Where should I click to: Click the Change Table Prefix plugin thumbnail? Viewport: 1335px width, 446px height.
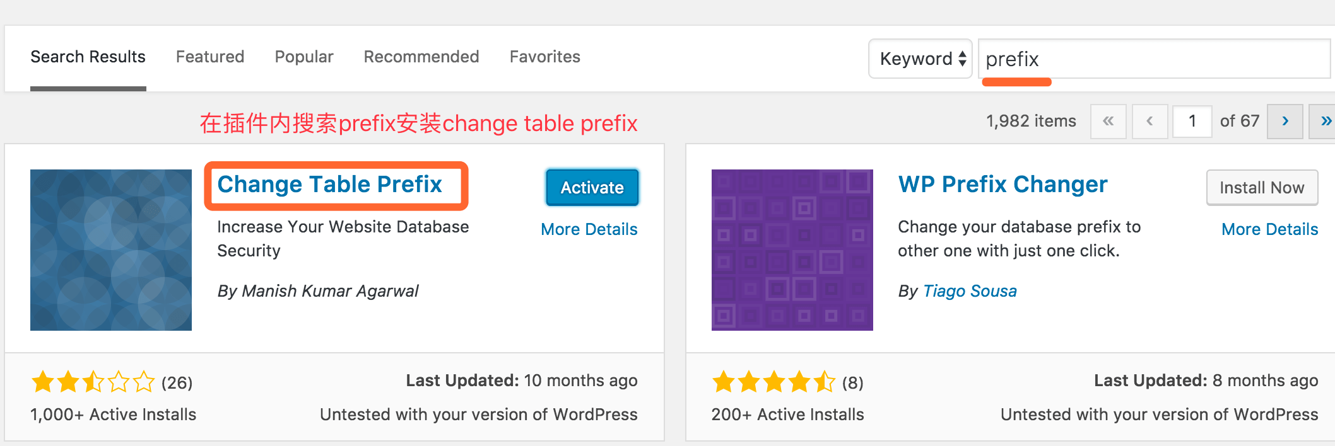[x=111, y=249]
